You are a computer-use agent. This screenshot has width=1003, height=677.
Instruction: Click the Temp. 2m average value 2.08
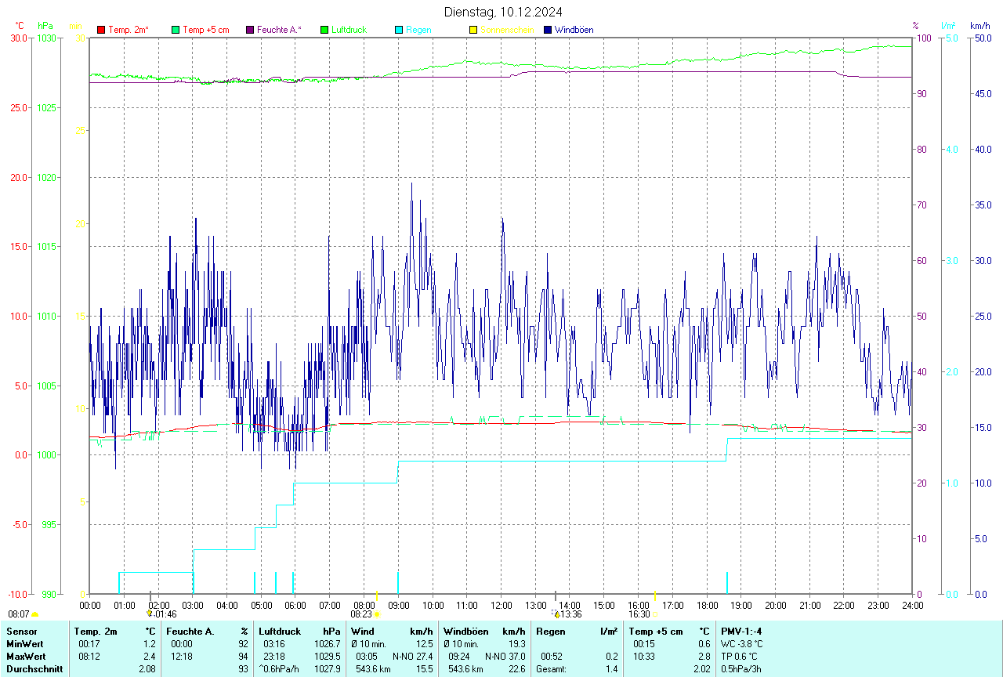tap(147, 669)
